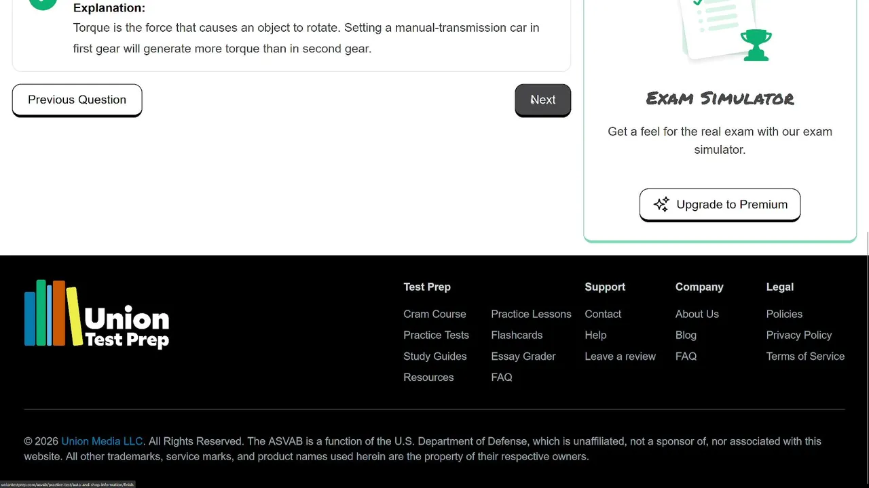869x488 pixels.
Task: Click the sparkle icon on Upgrade to Premium
Action: point(661,204)
